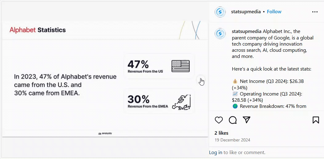This screenshot has height=159, width=324.
Task: Like the post with the heart icon
Action: click(x=219, y=120)
